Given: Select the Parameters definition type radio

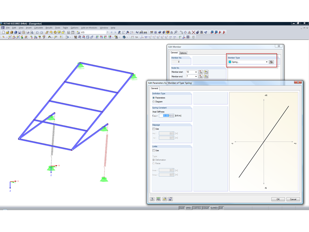Looking at the screenshot, I should click(x=154, y=98).
